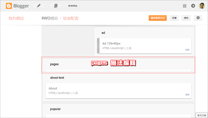Click the popular section label
The width and height of the screenshot is (208, 118).
click(55, 109)
